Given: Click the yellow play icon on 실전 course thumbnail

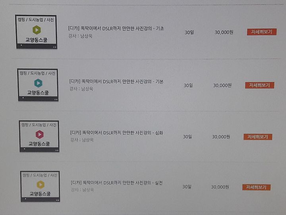Looking at the screenshot, I should [41, 184].
